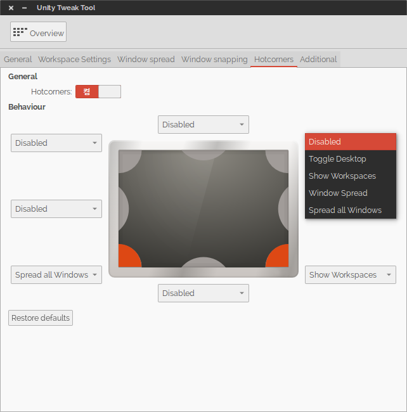The width and height of the screenshot is (407, 412).
Task: Choose Toggle Desktop from the popup list
Action: point(351,158)
